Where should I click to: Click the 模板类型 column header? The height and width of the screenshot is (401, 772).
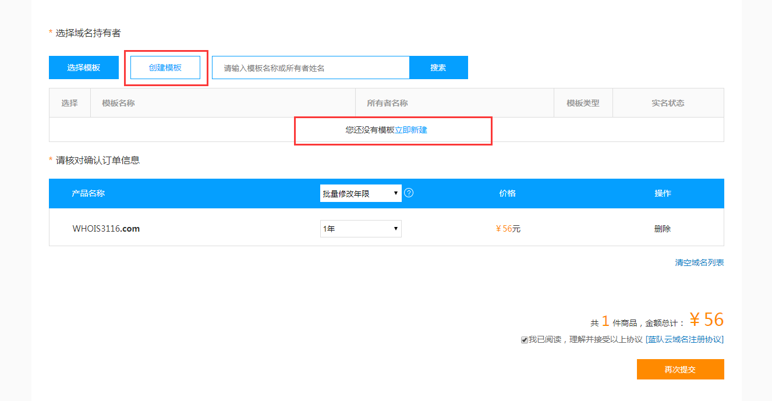point(583,102)
